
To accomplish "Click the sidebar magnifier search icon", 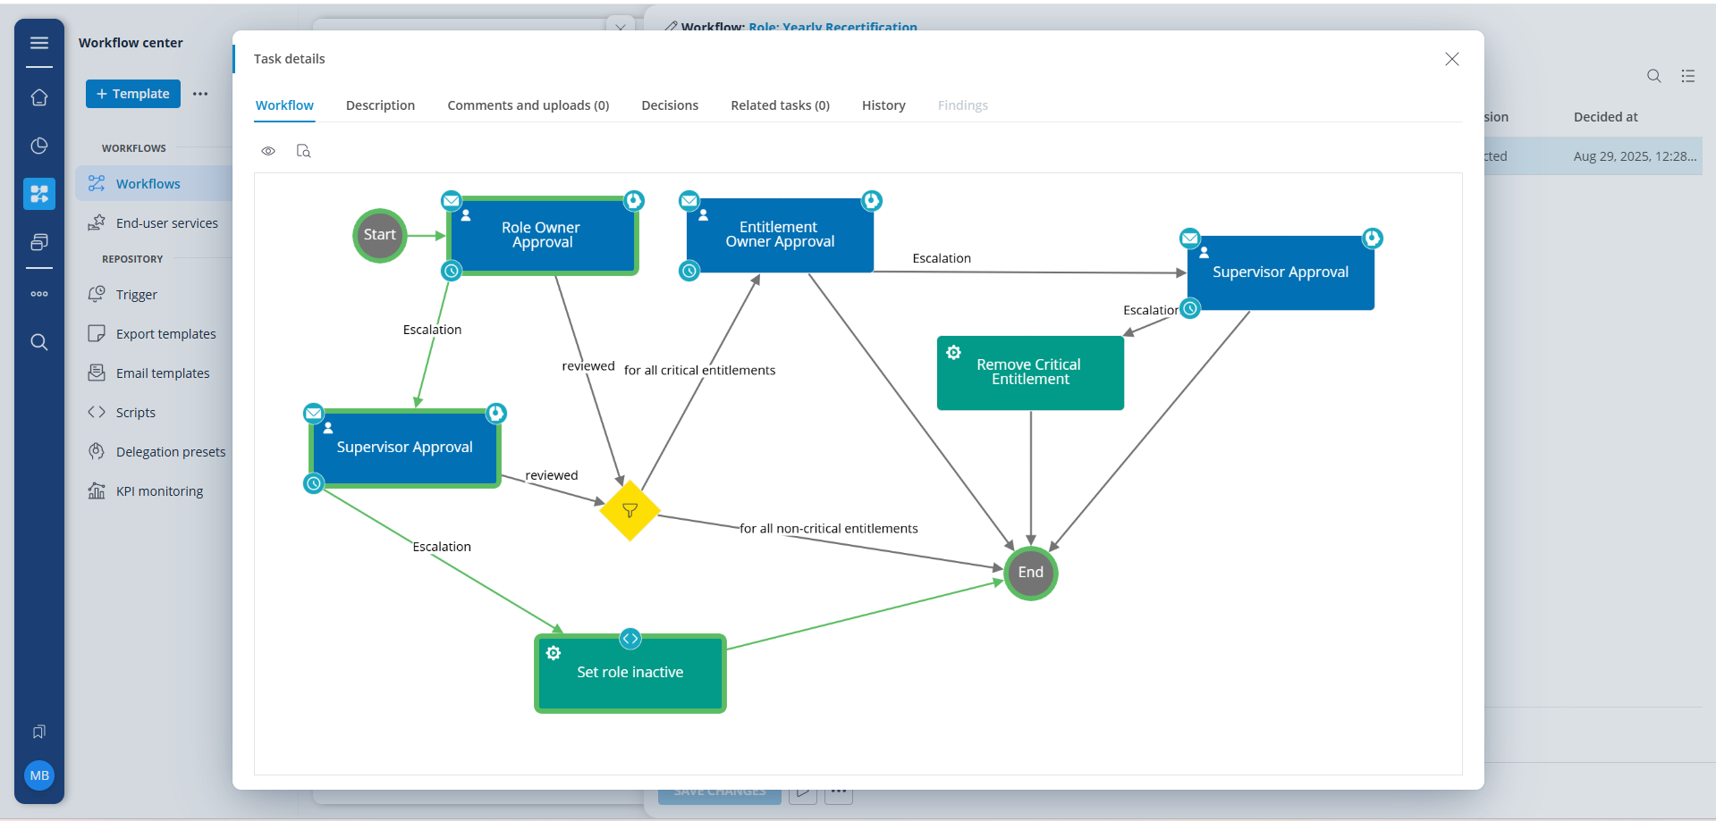I will tap(39, 342).
